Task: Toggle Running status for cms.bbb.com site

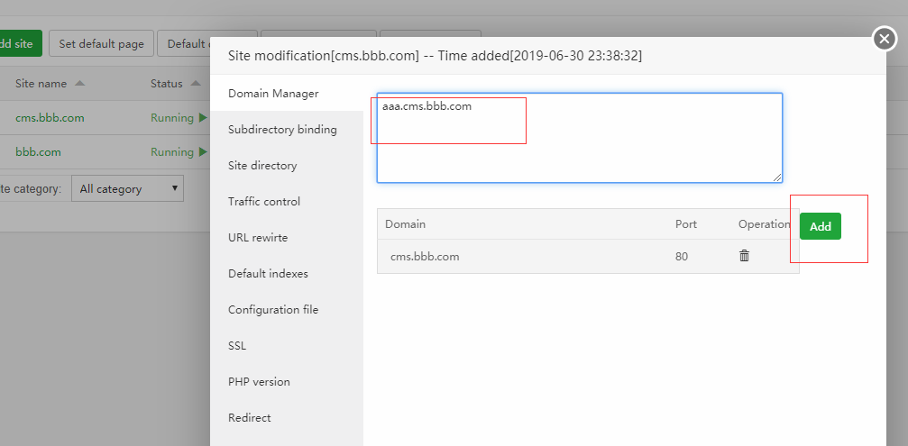Action: (x=178, y=118)
